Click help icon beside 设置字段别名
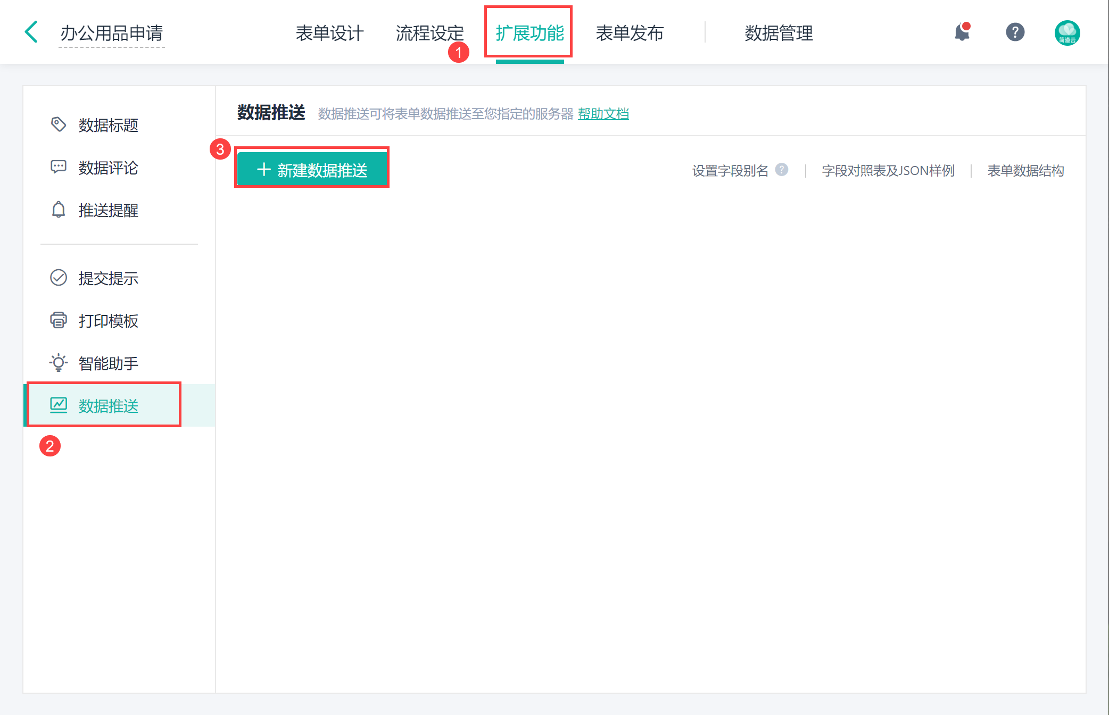The height and width of the screenshot is (715, 1109). coord(782,170)
